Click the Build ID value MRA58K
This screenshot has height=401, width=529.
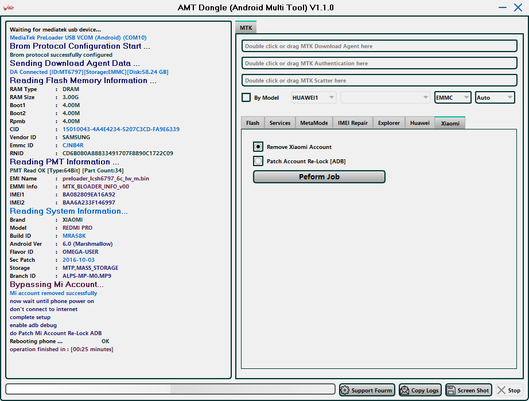(x=74, y=236)
